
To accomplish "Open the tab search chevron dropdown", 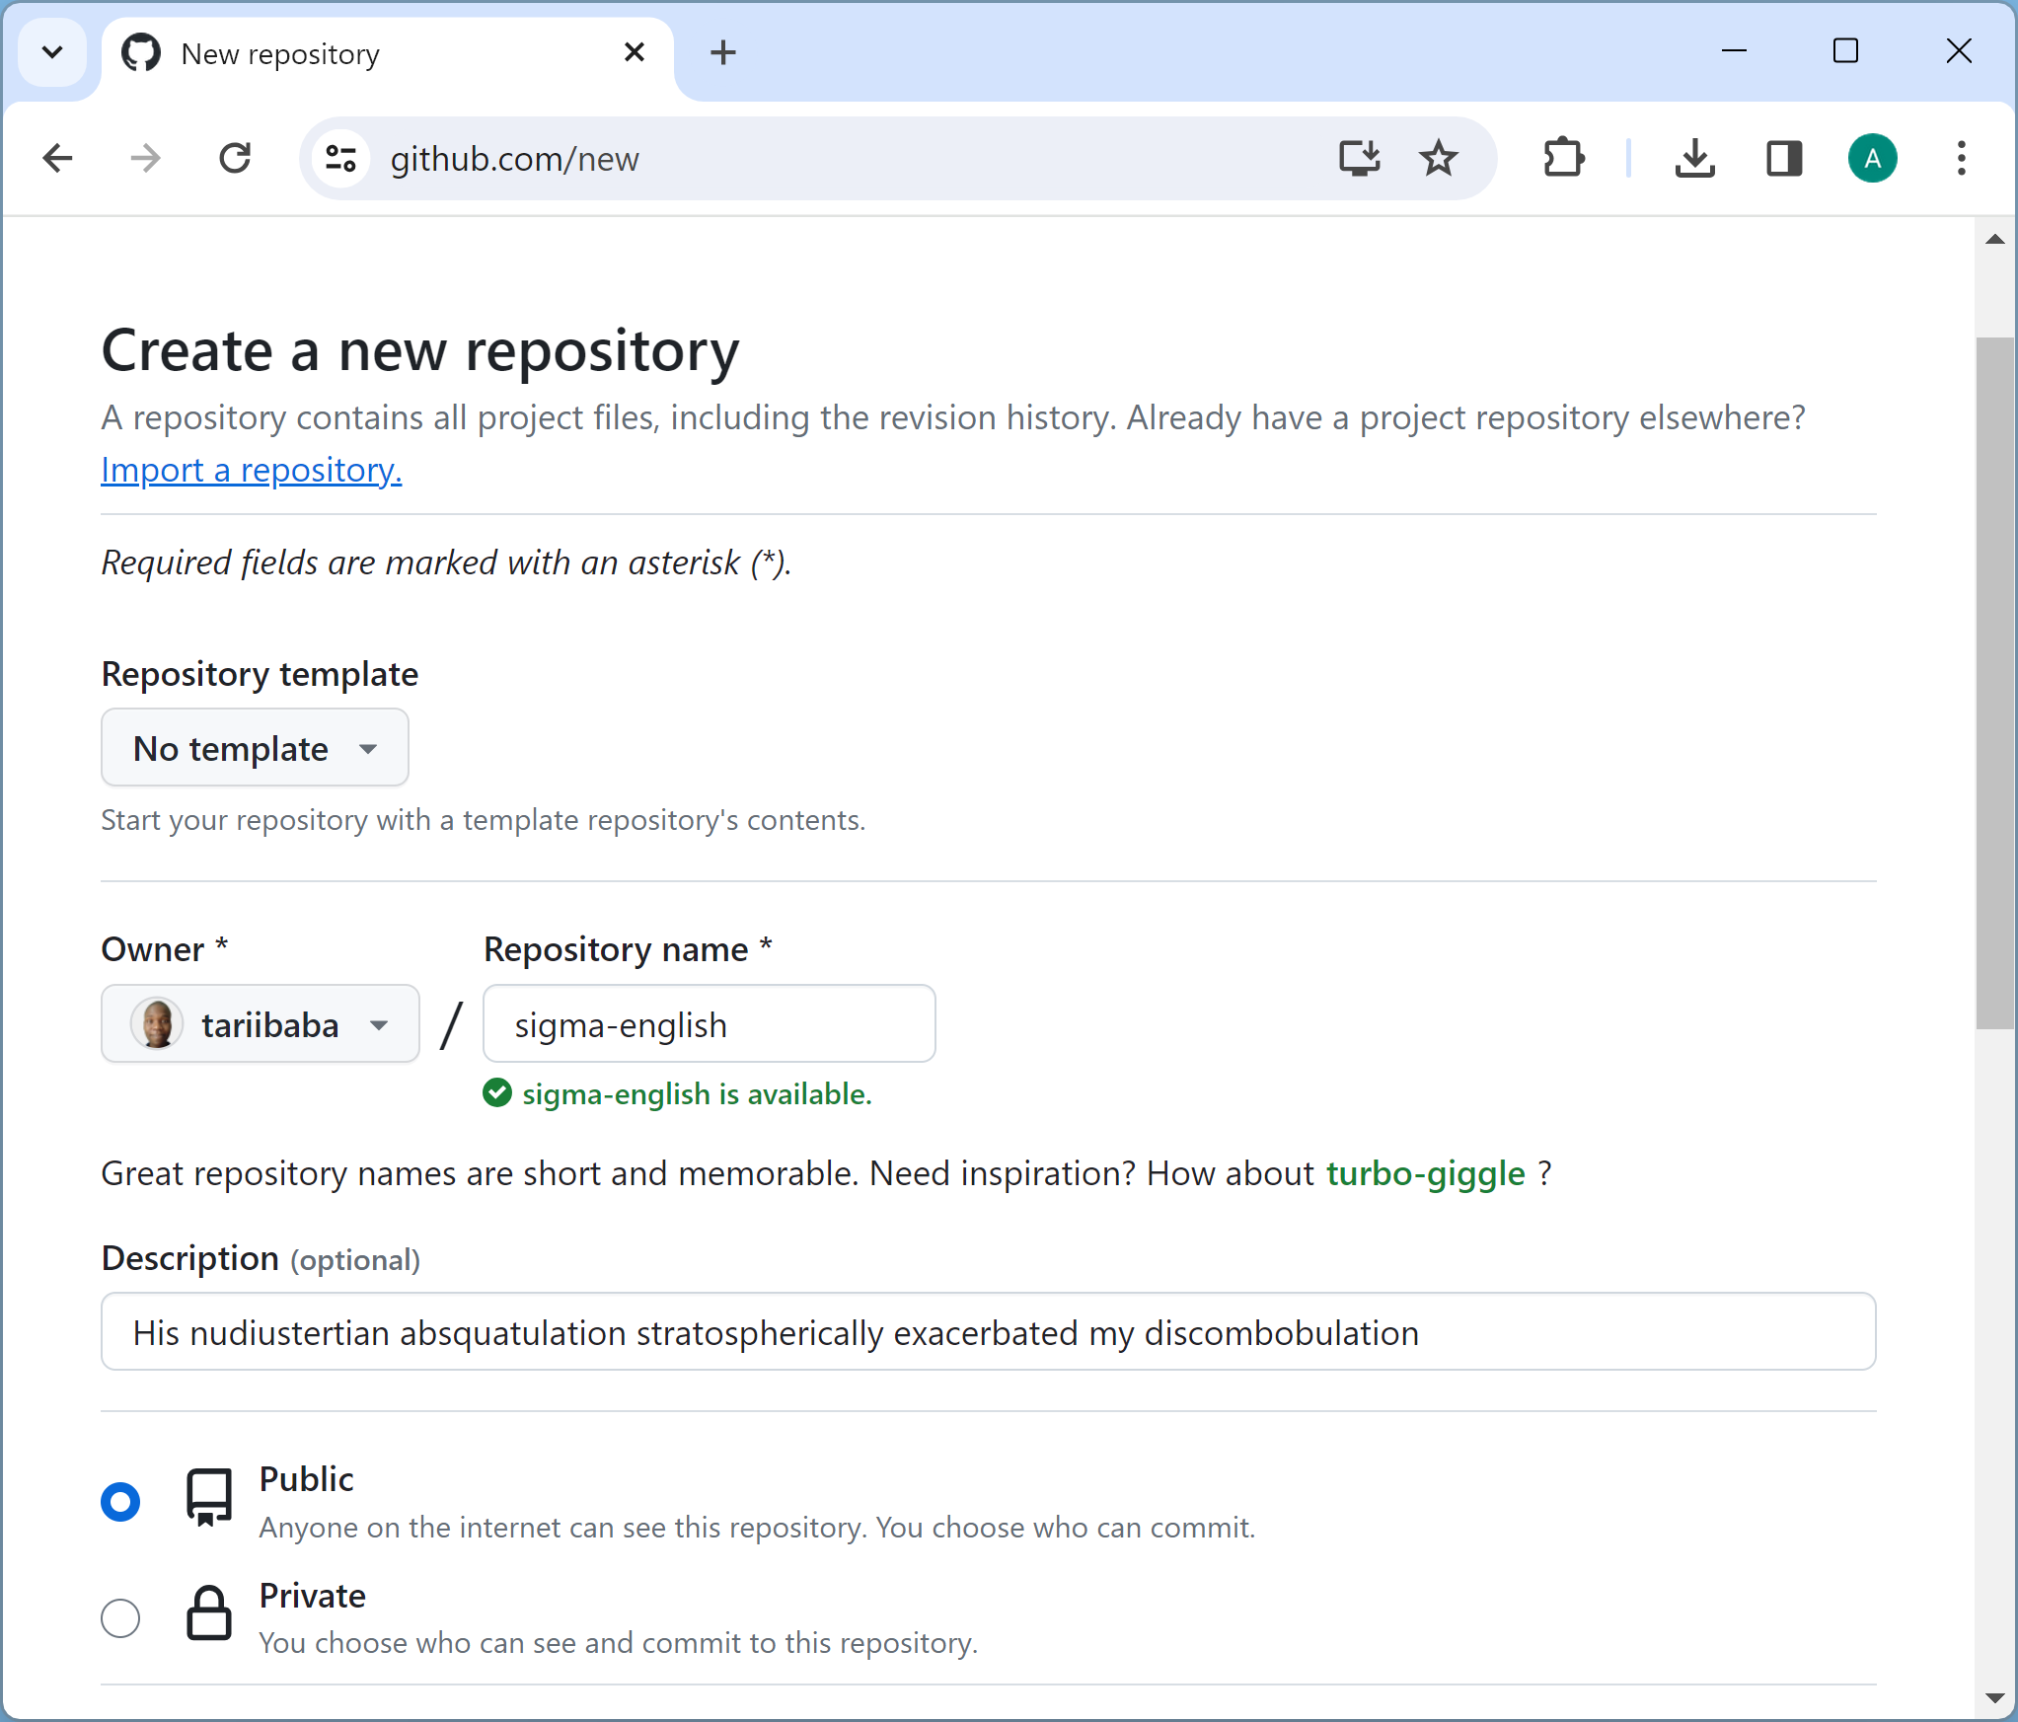I will (52, 52).
